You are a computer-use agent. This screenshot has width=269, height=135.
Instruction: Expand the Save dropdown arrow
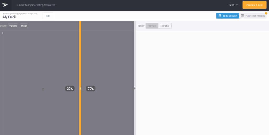[x=237, y=5]
